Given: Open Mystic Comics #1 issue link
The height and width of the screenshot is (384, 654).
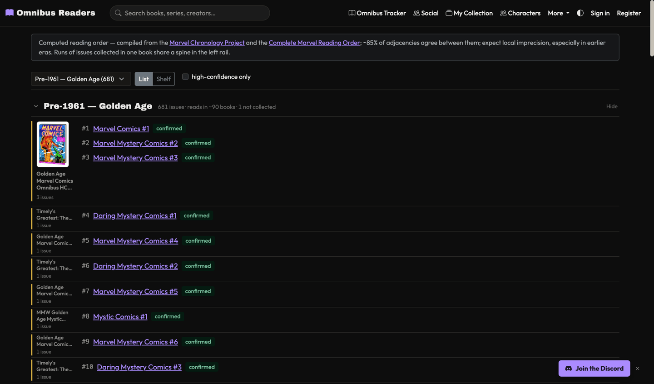Looking at the screenshot, I should coord(120,317).
